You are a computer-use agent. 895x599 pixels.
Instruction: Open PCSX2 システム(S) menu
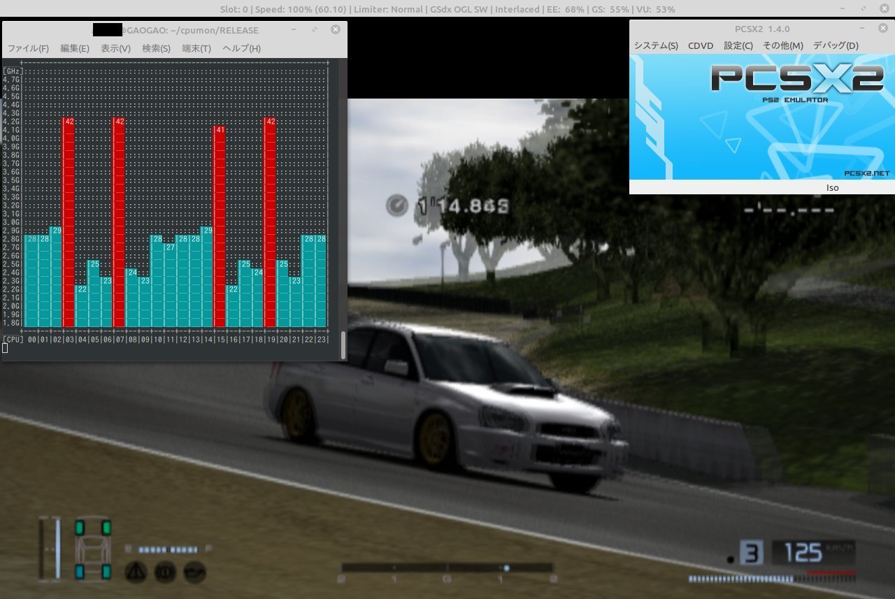[x=656, y=45]
